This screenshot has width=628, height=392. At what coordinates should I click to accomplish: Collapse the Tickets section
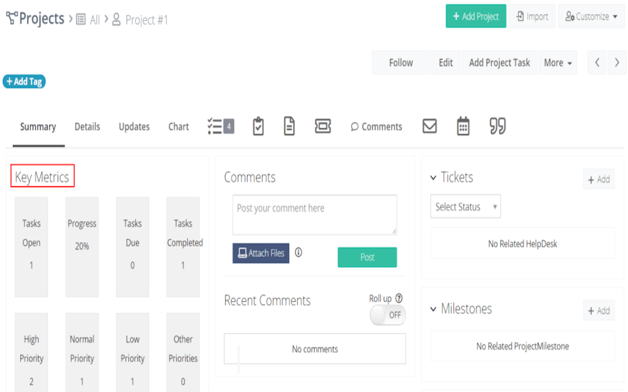click(433, 178)
